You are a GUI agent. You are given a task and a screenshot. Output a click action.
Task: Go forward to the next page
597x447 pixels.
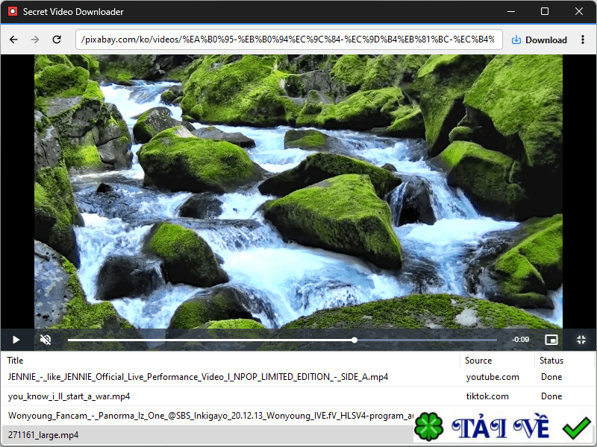click(x=35, y=39)
